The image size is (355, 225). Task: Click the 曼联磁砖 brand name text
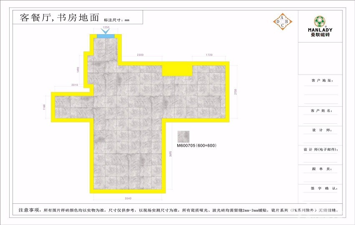(x=320, y=35)
